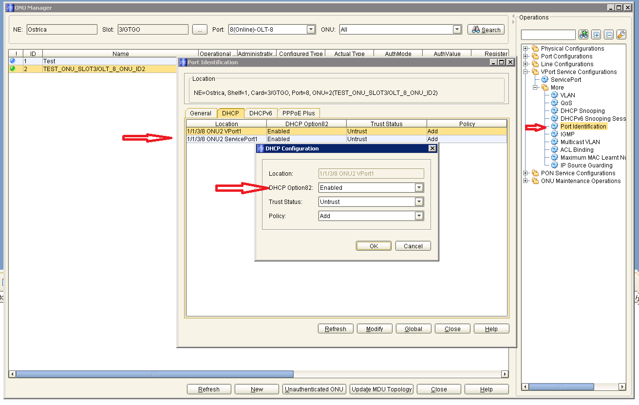
Task: Click the Unauthenticated ONU button
Action: click(314, 389)
